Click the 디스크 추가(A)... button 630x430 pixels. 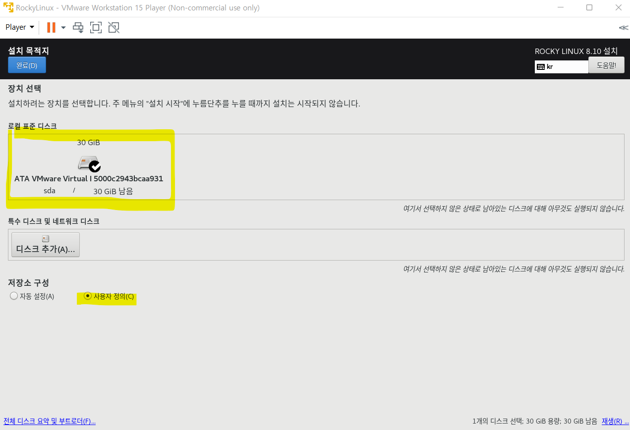46,245
